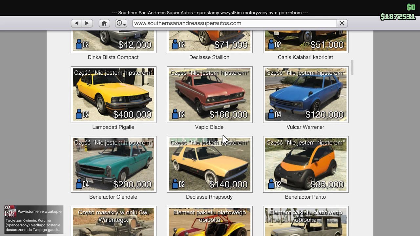420x236 pixels.
Task: Click the page vertical scrollbar handle
Action: click(352, 68)
